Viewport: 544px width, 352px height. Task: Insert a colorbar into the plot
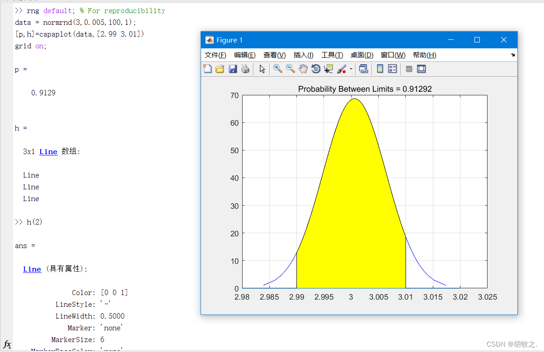click(379, 69)
